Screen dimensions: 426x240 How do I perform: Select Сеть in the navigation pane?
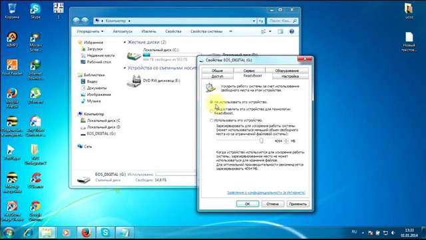pos(85,147)
